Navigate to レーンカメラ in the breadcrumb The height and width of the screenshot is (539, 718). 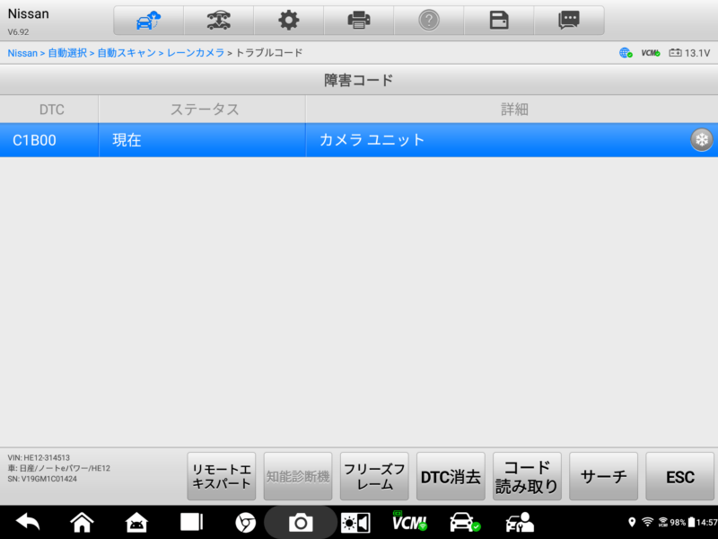point(195,54)
